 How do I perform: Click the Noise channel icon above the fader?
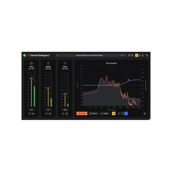pyautogui.click(x=65, y=63)
